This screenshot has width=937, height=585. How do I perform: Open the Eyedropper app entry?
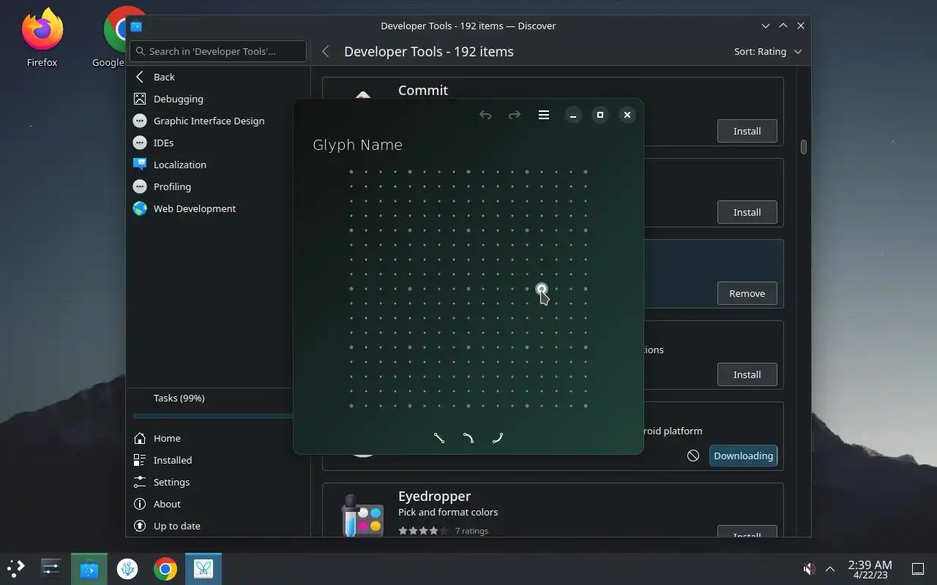tap(553, 510)
